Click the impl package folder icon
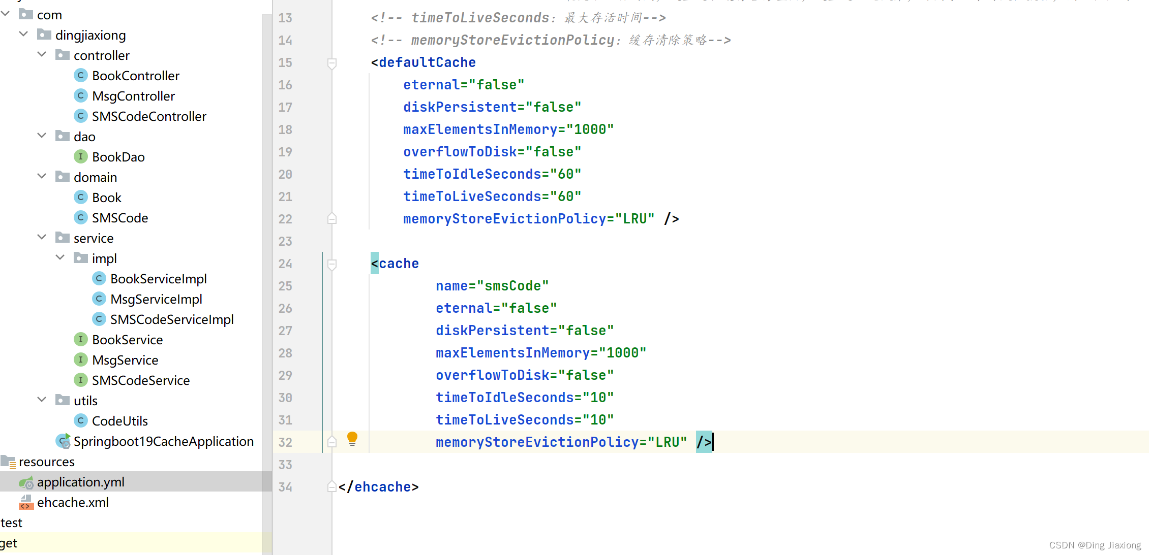 tap(81, 258)
